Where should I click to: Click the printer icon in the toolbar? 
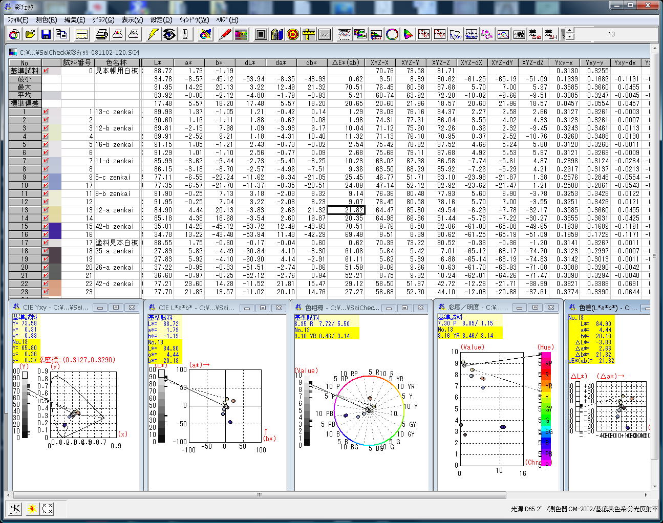point(102,34)
